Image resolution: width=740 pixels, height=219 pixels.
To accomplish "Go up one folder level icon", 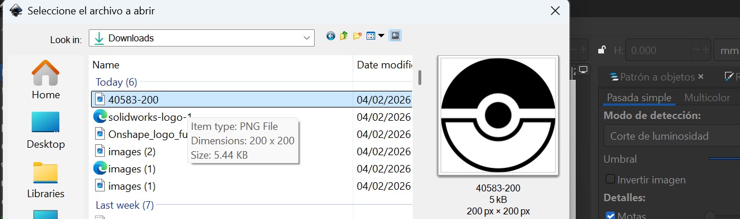I will [344, 36].
